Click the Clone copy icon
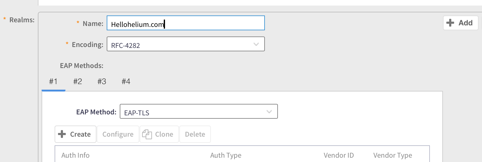Image resolution: width=482 pixels, height=162 pixels. (x=147, y=134)
